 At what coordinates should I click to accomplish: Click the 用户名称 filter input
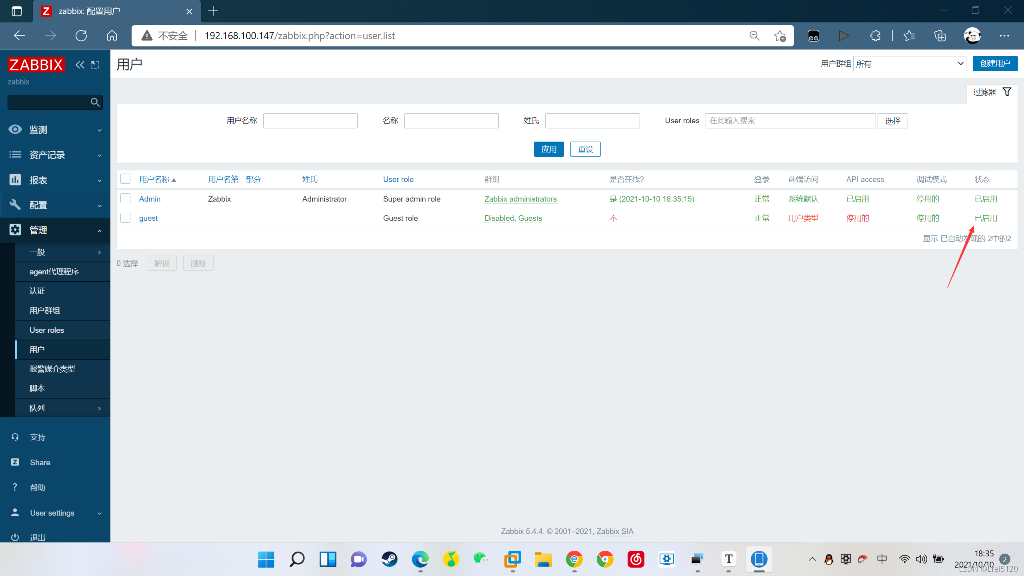coord(310,121)
